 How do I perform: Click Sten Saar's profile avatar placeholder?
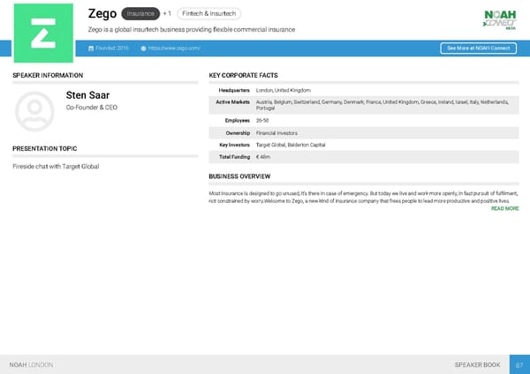pyautogui.click(x=34, y=108)
